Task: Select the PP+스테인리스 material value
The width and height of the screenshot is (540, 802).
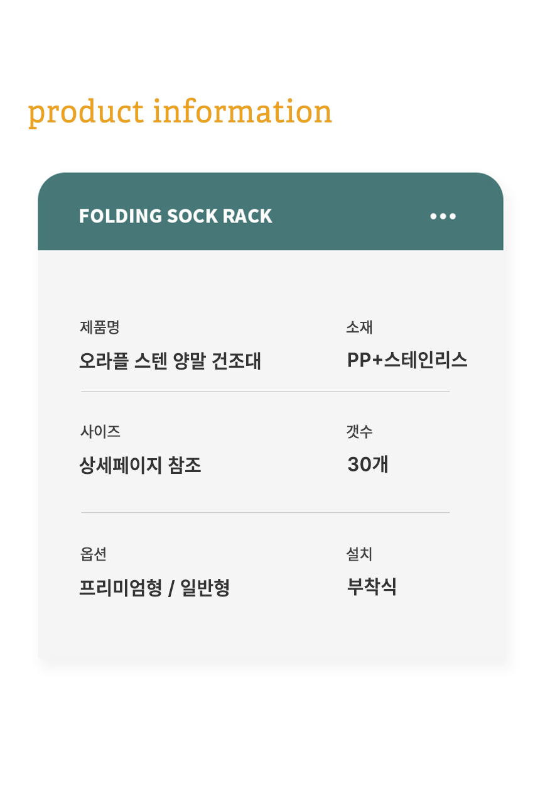Action: (407, 360)
